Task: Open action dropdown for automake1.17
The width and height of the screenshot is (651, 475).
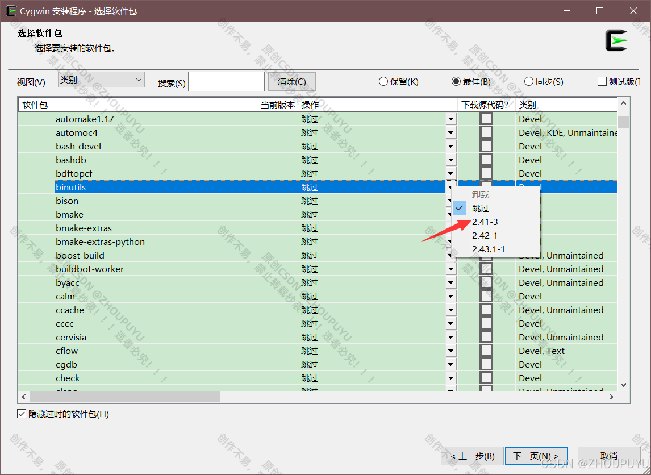Action: [451, 119]
